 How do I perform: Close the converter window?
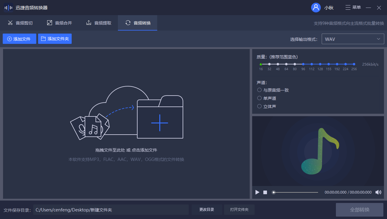tap(379, 8)
